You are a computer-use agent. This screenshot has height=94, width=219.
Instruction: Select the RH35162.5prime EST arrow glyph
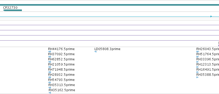tap(50, 93)
